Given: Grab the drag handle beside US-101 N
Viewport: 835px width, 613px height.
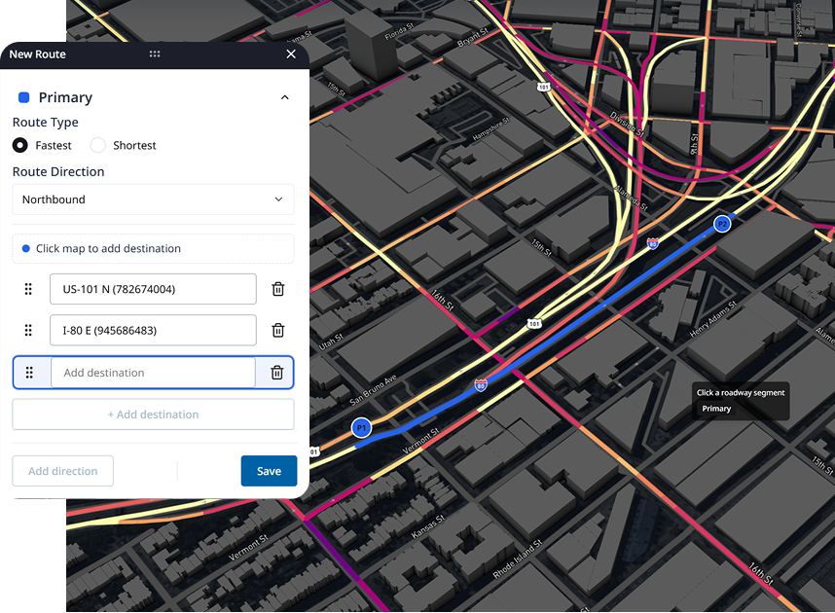Looking at the screenshot, I should tap(28, 289).
